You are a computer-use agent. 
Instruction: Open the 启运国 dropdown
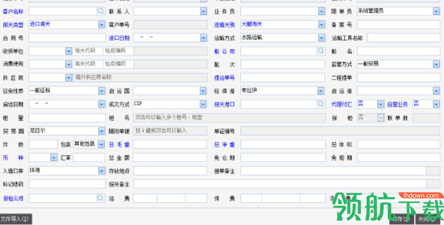(203, 91)
